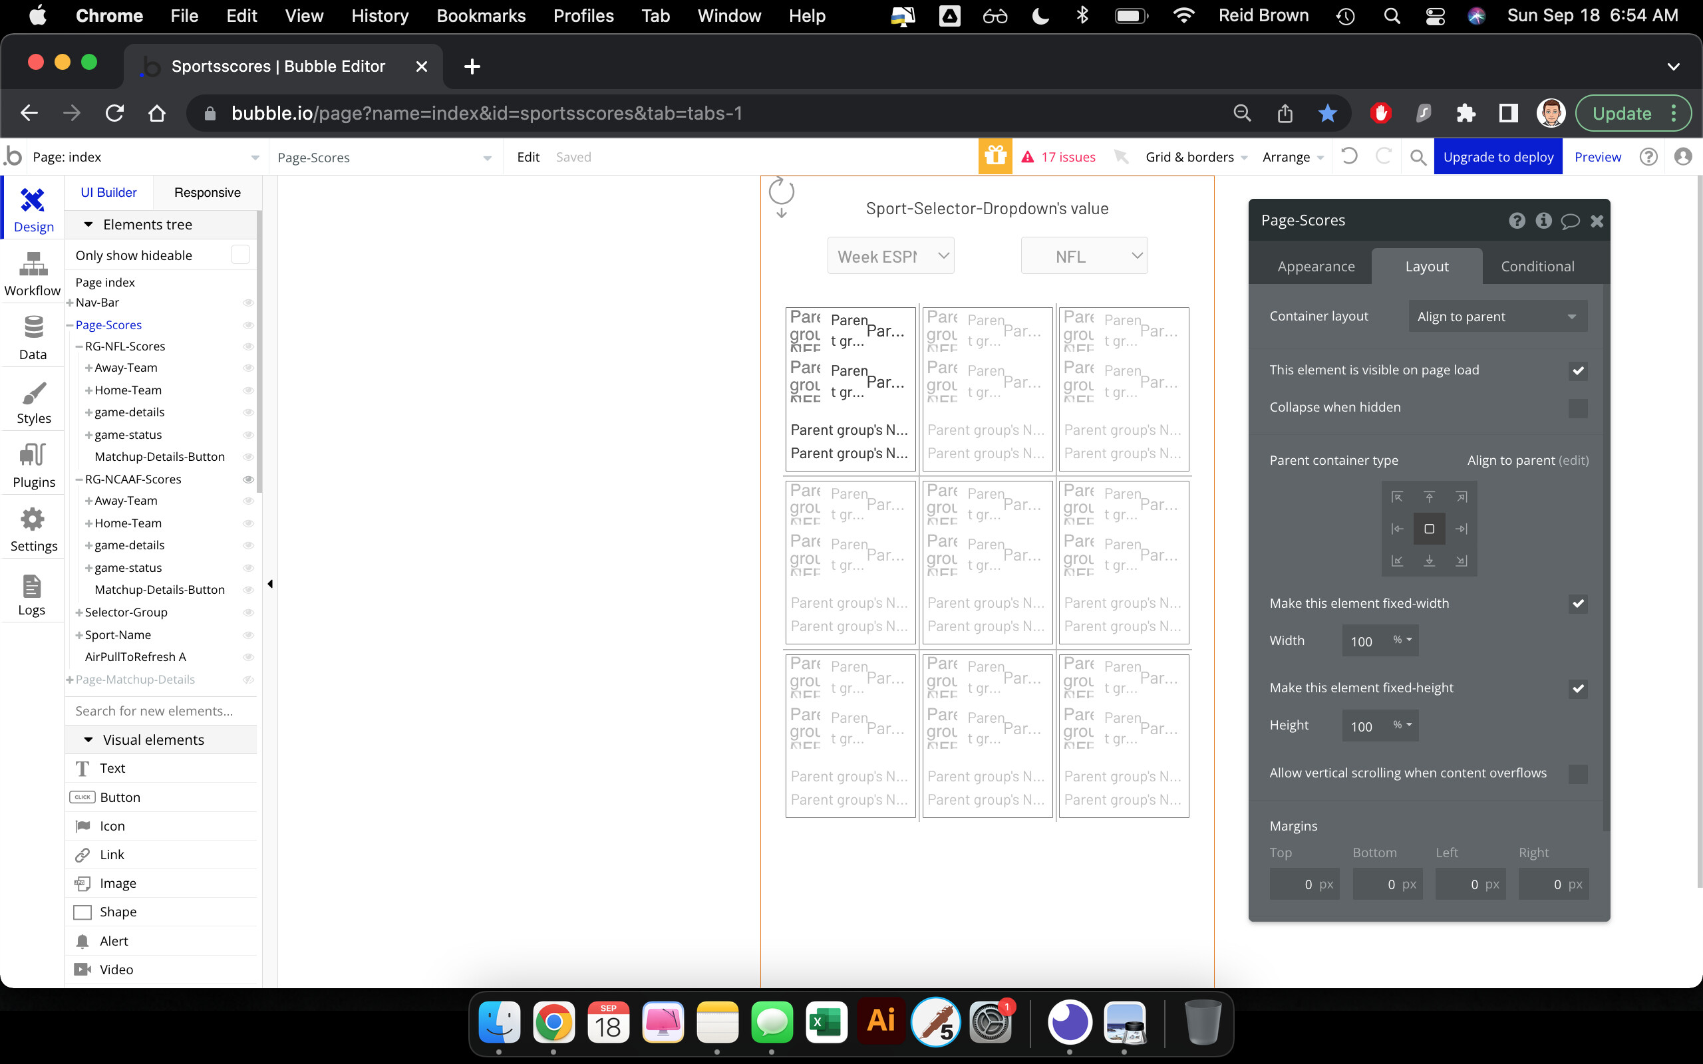Reload the browser page
The width and height of the screenshot is (1703, 1064).
pos(114,113)
